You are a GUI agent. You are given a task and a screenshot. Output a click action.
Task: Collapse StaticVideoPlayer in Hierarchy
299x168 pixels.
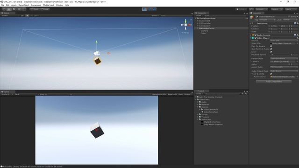(197, 28)
